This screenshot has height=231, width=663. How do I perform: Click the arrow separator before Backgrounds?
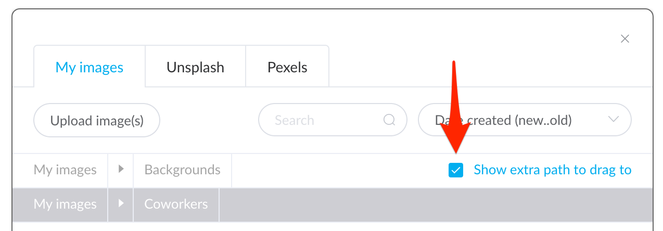121,169
